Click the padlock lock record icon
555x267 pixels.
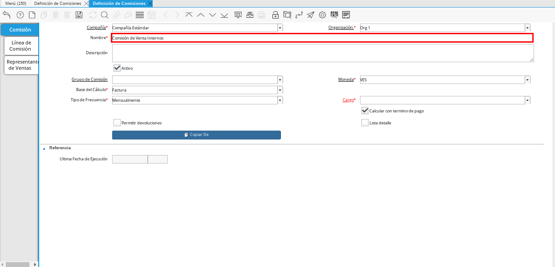[275, 15]
